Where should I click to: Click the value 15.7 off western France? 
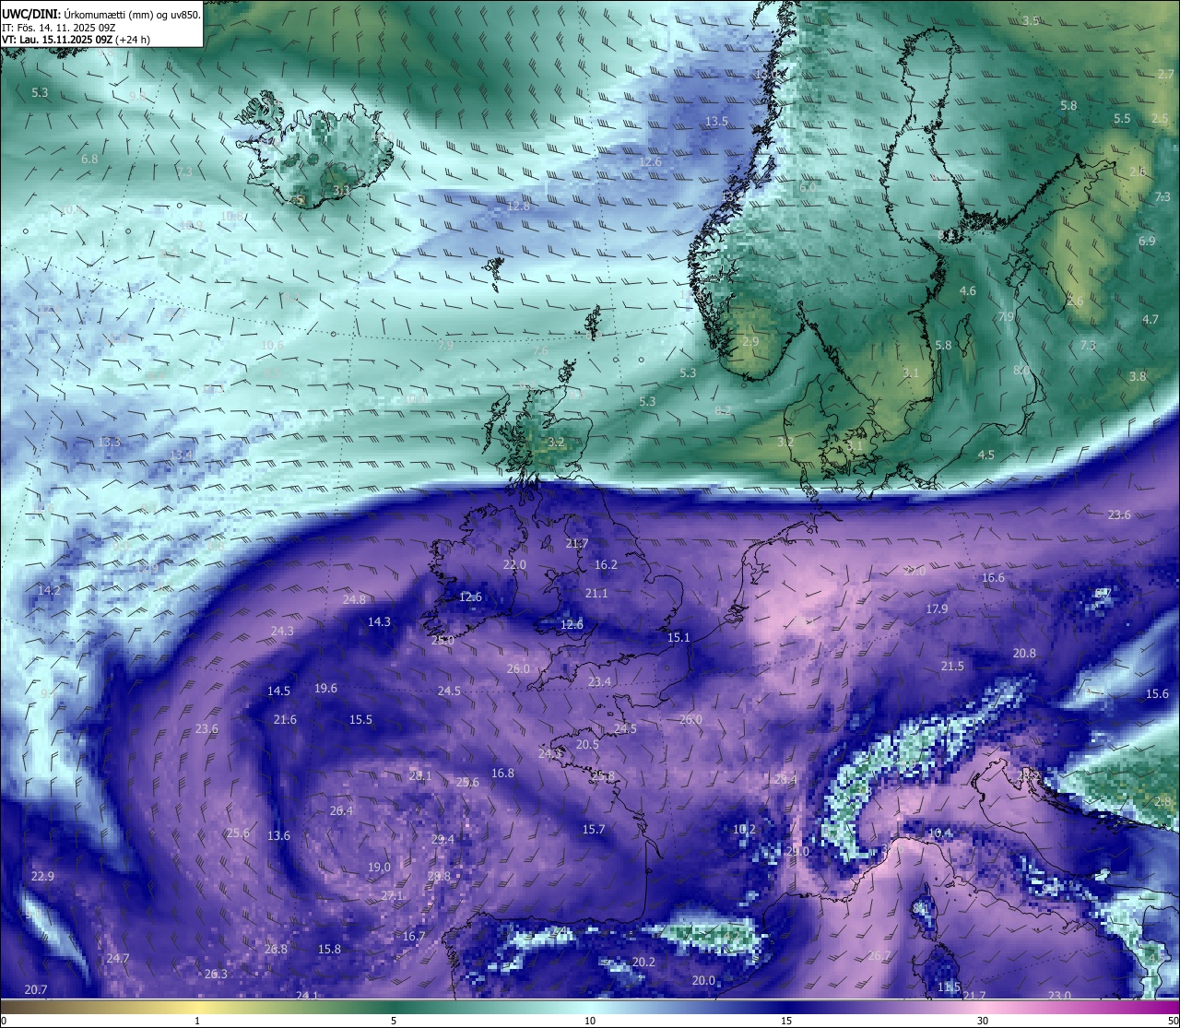tap(594, 829)
